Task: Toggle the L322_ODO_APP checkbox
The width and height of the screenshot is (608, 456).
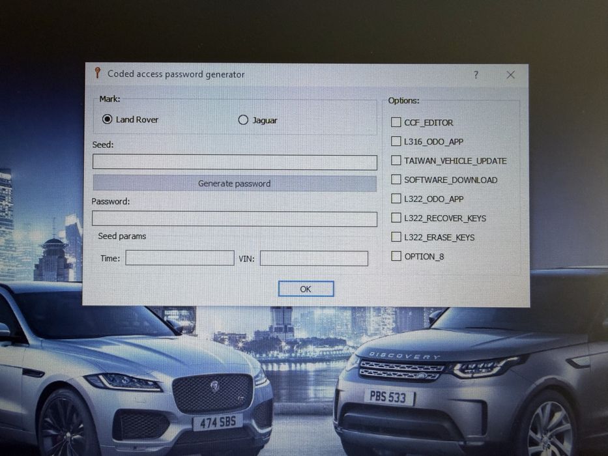Action: (396, 199)
